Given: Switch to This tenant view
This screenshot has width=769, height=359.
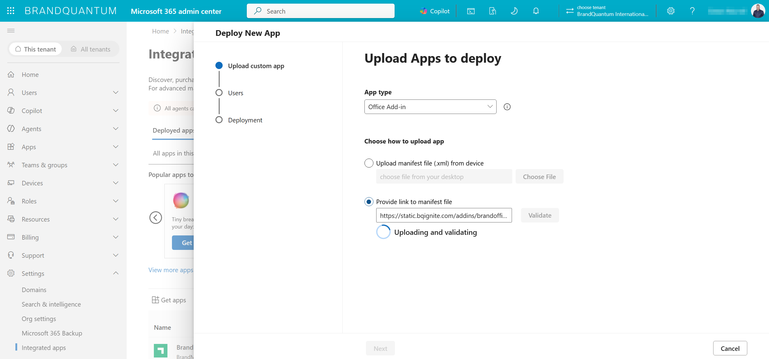Looking at the screenshot, I should [36, 49].
